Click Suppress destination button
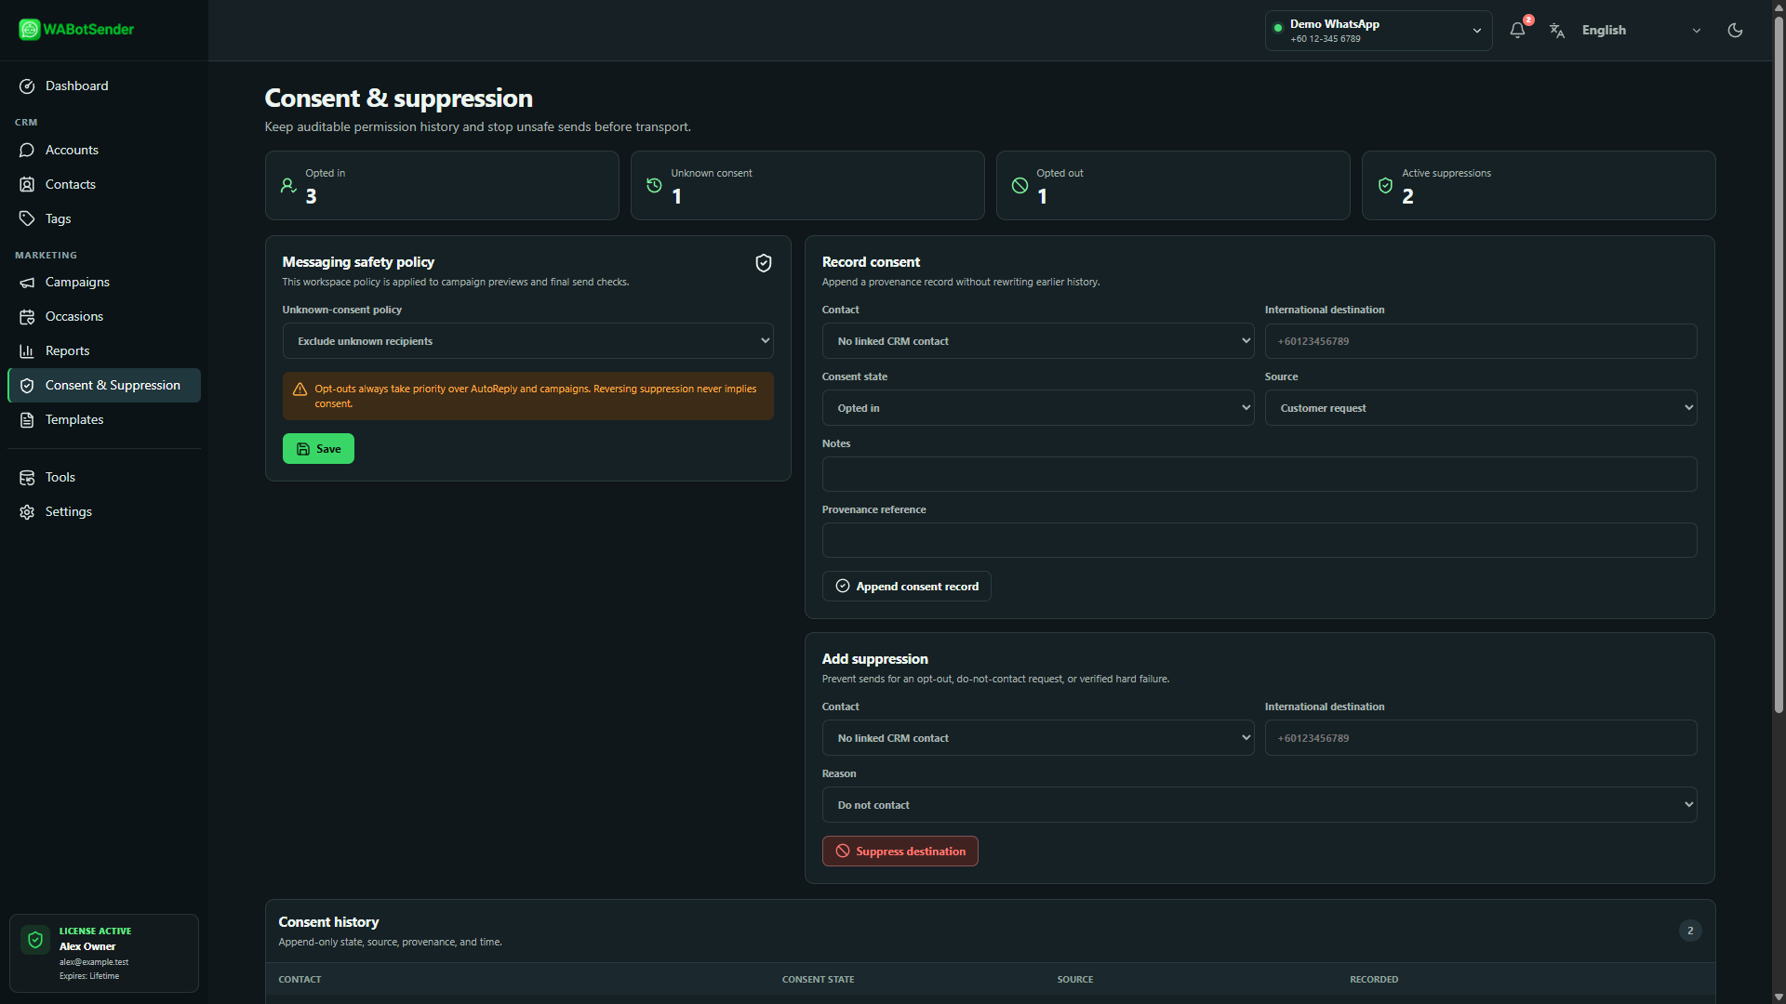The height and width of the screenshot is (1004, 1786). (900, 852)
